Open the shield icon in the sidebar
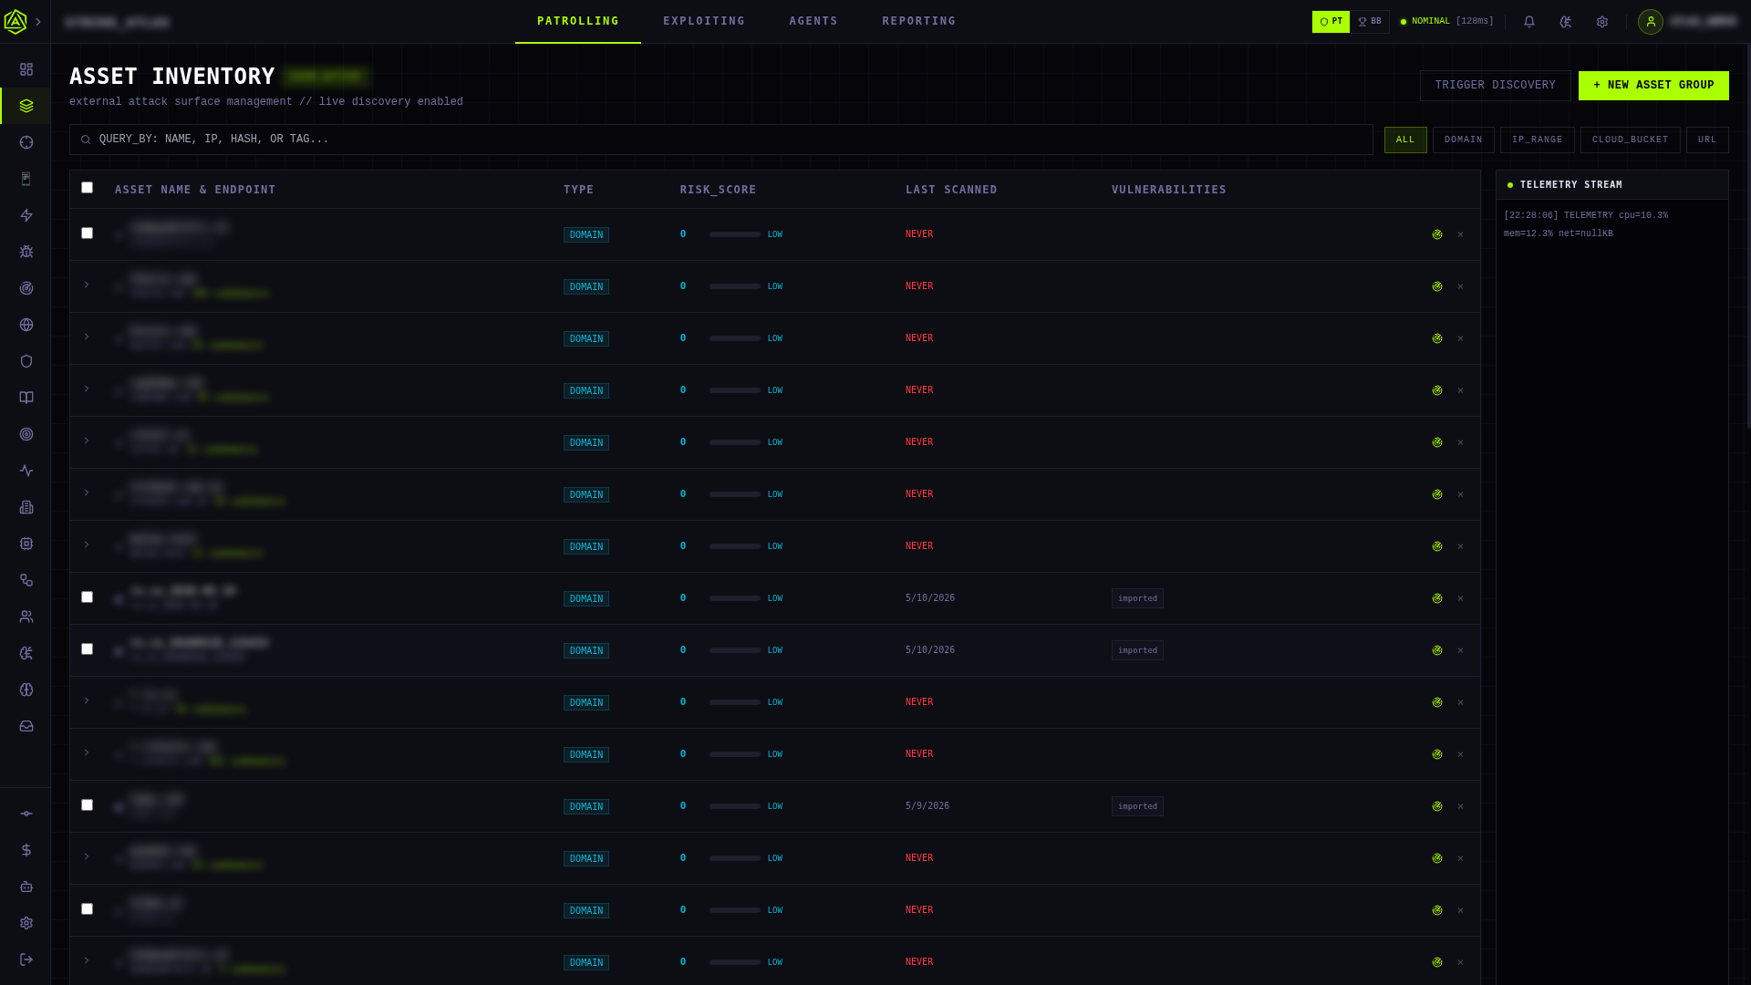 point(26,361)
